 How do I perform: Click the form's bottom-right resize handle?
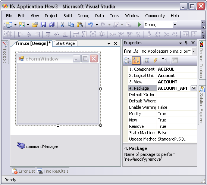click(100, 125)
